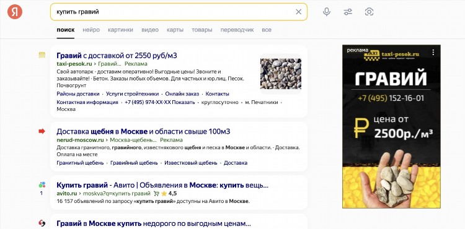The height and width of the screenshot is (229, 465).
Task: Open Yandex home via the red logo
Action: [15, 12]
